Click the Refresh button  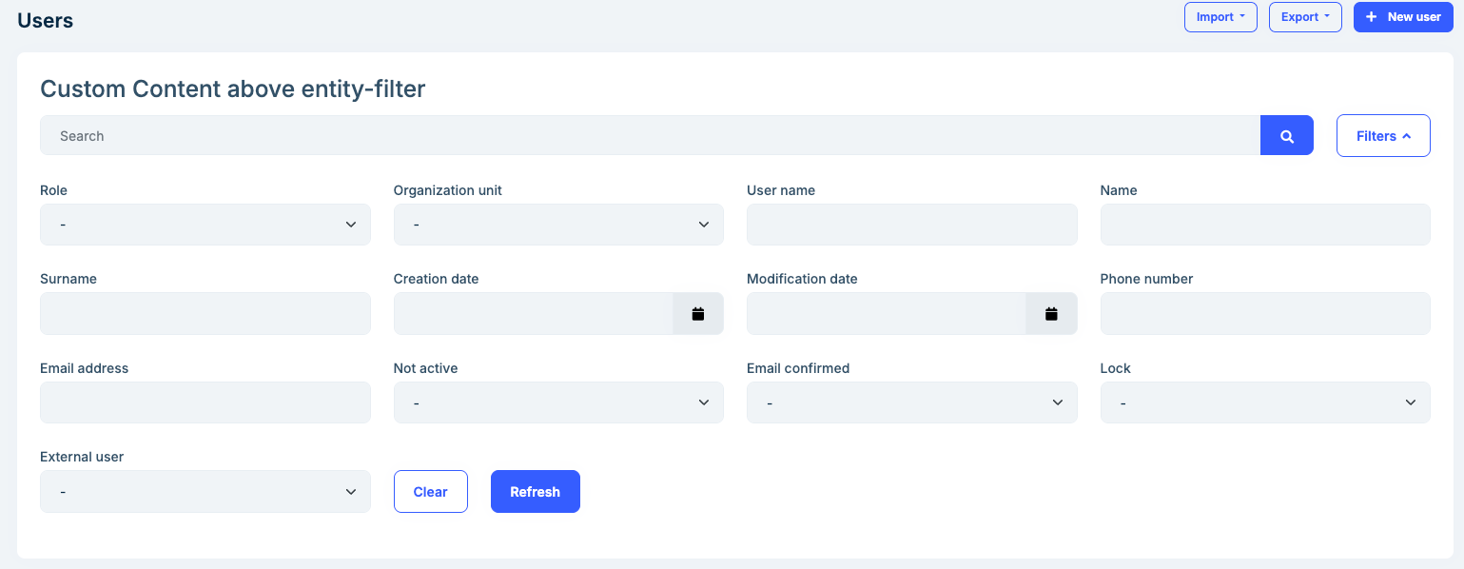pos(535,491)
